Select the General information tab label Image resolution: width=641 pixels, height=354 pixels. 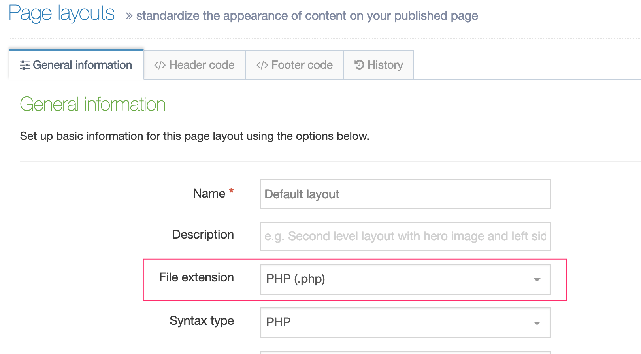tap(82, 65)
